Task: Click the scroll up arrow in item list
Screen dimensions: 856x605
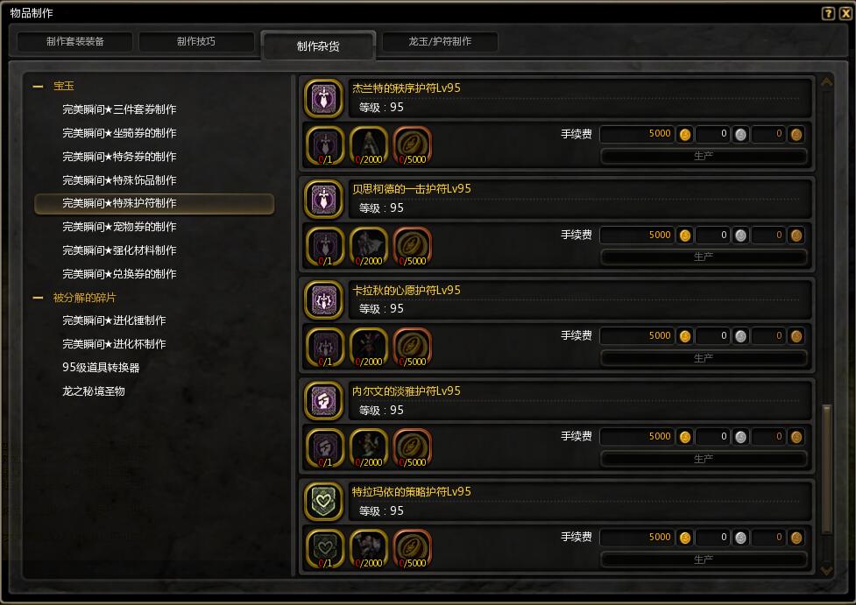Action: click(x=826, y=82)
